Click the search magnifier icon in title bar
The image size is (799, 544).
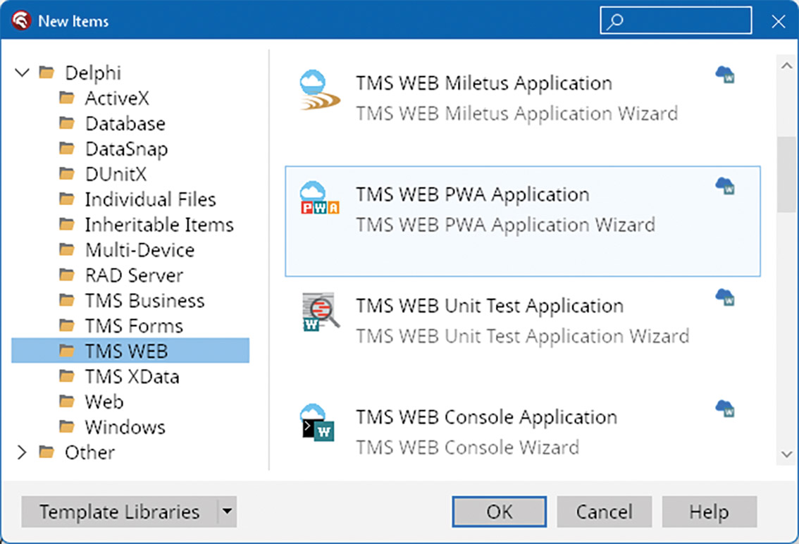615,21
